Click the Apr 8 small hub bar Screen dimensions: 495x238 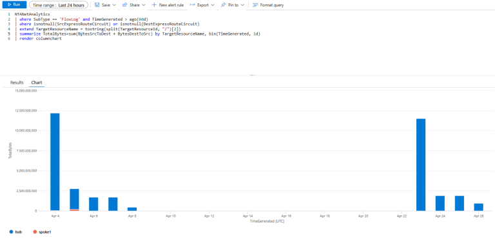pos(132,209)
